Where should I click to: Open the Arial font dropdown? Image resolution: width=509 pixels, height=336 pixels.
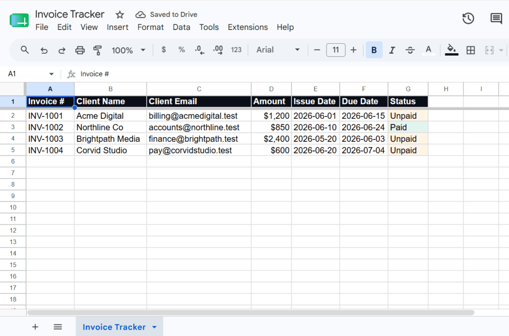click(x=278, y=50)
